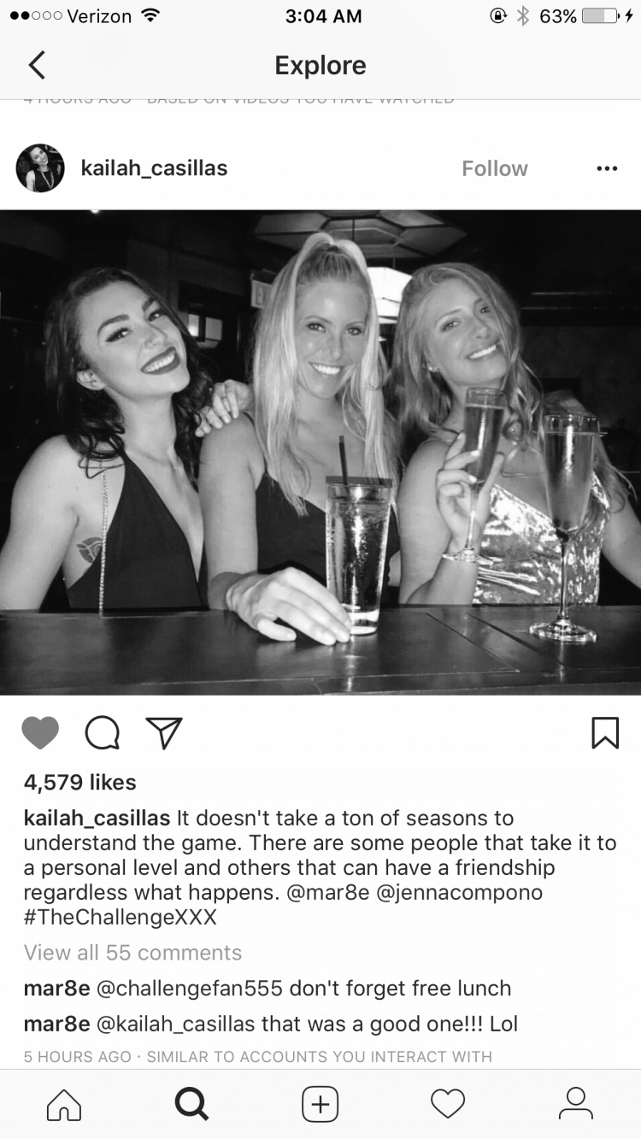Open Profile person icon tab
Screen dimensions: 641x1139
[575, 1104]
